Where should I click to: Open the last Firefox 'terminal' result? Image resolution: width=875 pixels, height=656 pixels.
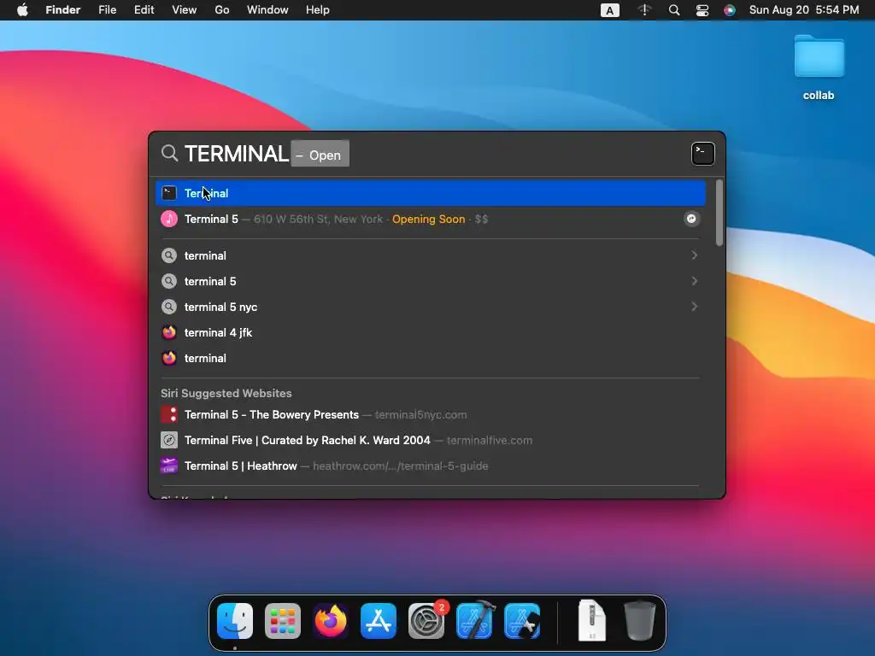(x=431, y=358)
